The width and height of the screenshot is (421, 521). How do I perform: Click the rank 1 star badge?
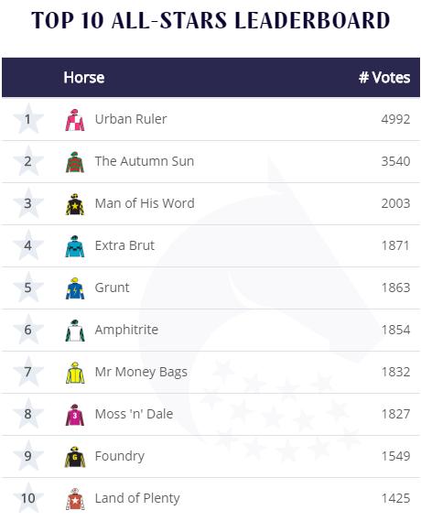[x=28, y=119]
